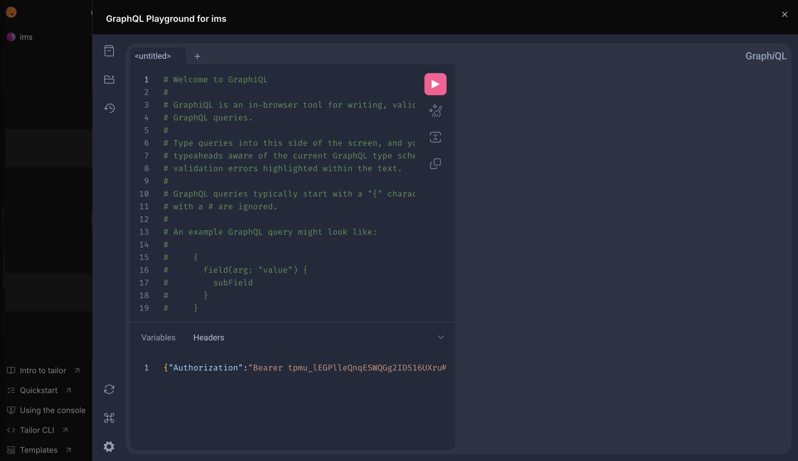The height and width of the screenshot is (461, 798).
Task: Open the keyboard shortcuts dialog
Action: pyautogui.click(x=109, y=418)
